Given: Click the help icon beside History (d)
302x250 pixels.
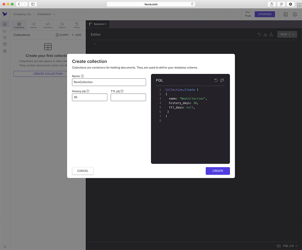Looking at the screenshot, I should (88, 91).
